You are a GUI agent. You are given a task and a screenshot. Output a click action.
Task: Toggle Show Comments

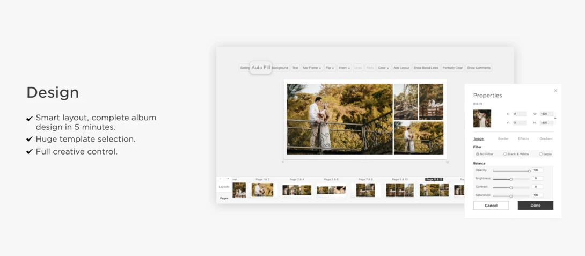[479, 68]
